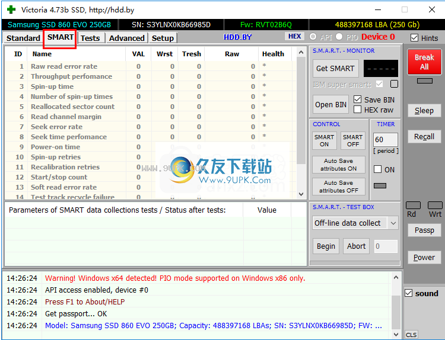
Task: Open the Advanced tab
Action: point(127,38)
